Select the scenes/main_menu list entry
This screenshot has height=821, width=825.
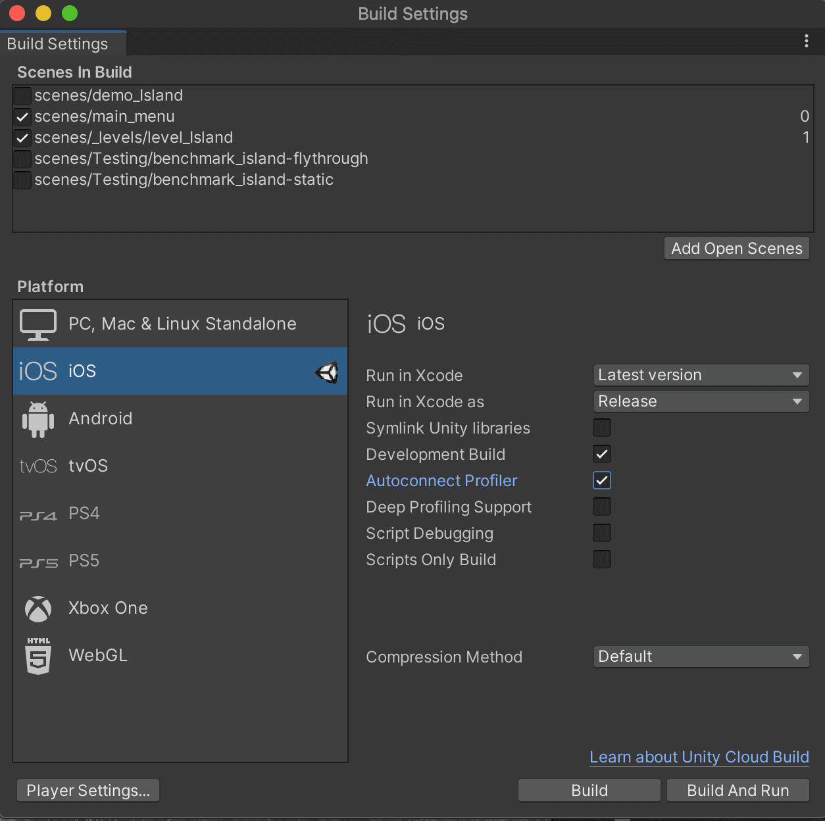pyautogui.click(x=105, y=116)
